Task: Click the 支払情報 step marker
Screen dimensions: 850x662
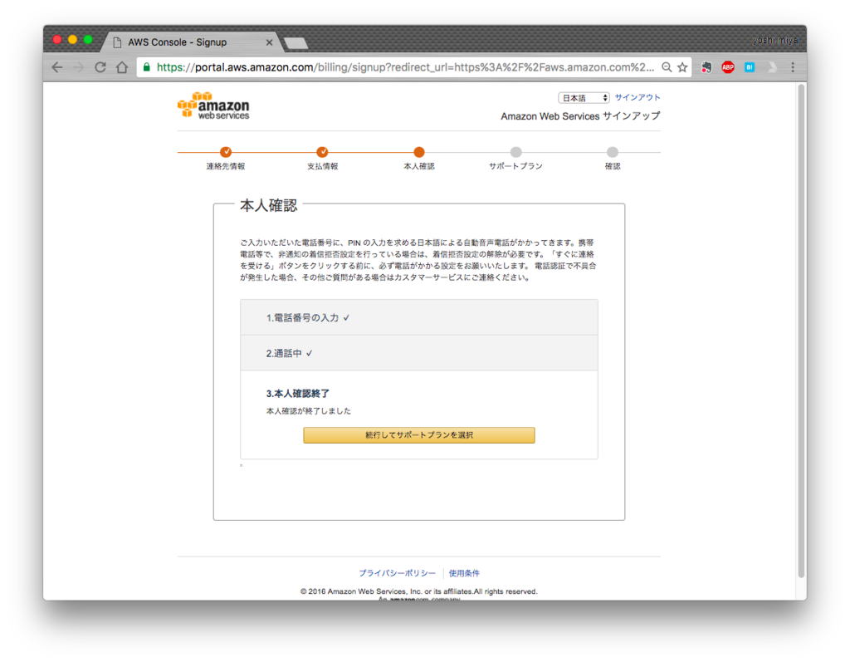Action: click(x=323, y=152)
